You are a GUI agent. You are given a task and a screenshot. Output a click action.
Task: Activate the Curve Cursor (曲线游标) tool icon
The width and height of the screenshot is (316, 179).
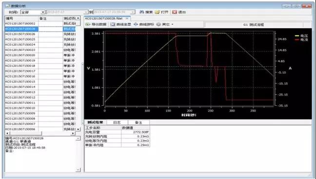coord(136,24)
